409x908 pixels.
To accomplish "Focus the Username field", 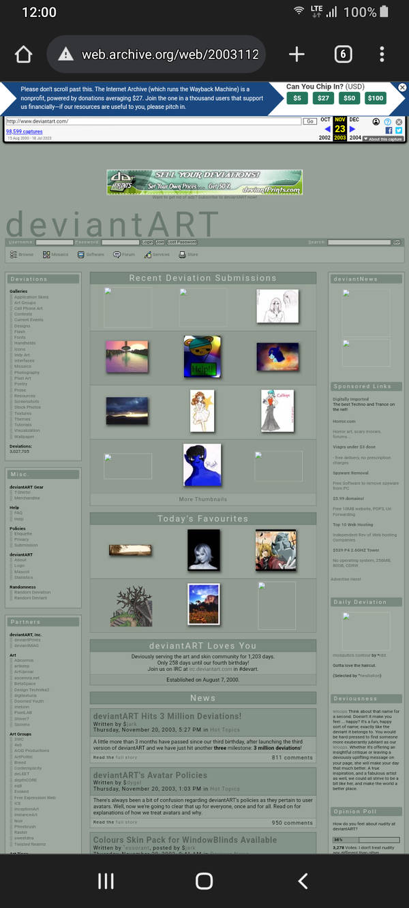I will click(x=55, y=242).
